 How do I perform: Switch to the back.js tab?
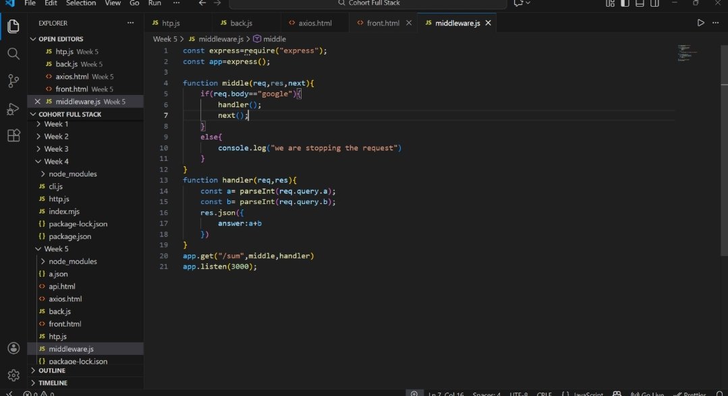[246, 23]
